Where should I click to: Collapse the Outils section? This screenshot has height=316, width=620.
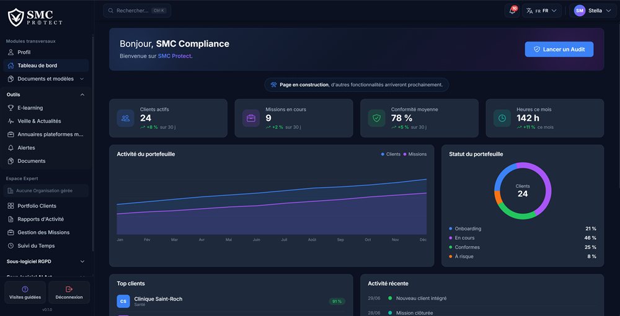[46, 94]
